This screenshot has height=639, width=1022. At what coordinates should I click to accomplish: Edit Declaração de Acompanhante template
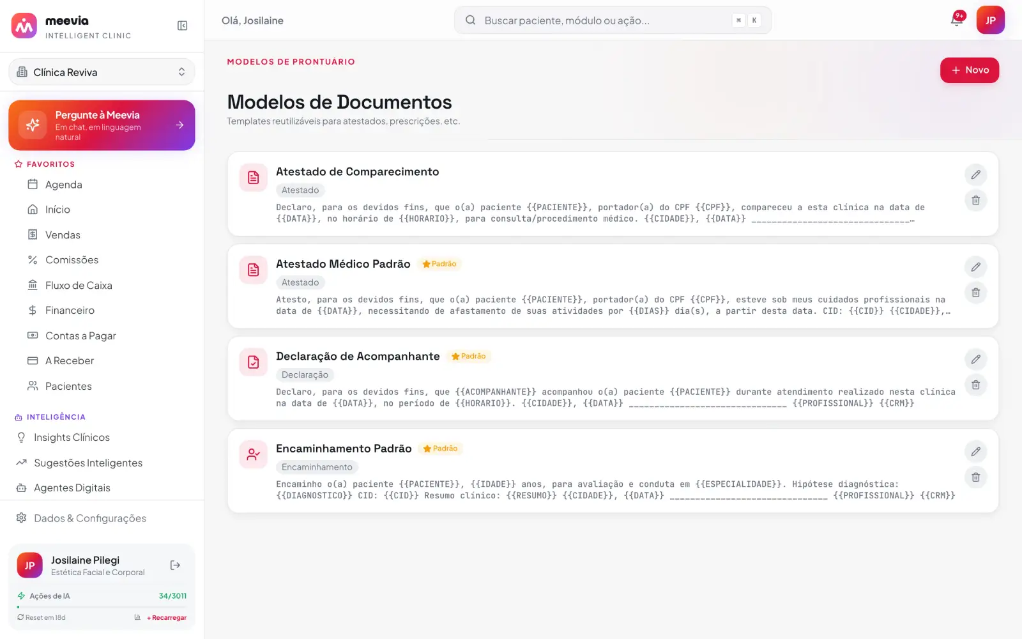(x=976, y=359)
